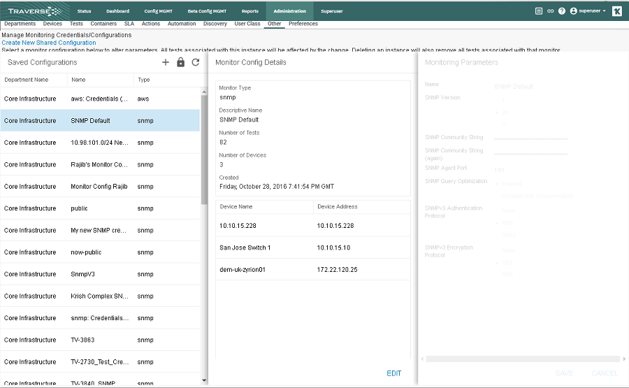Open the superuser account dropdown
This screenshot has width=629, height=388.
588,10
